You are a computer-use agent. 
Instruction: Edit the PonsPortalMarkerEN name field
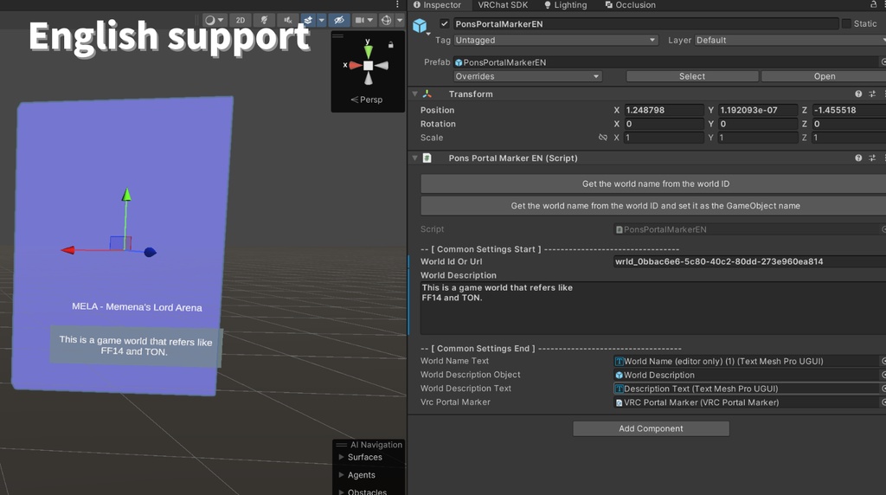tap(645, 23)
